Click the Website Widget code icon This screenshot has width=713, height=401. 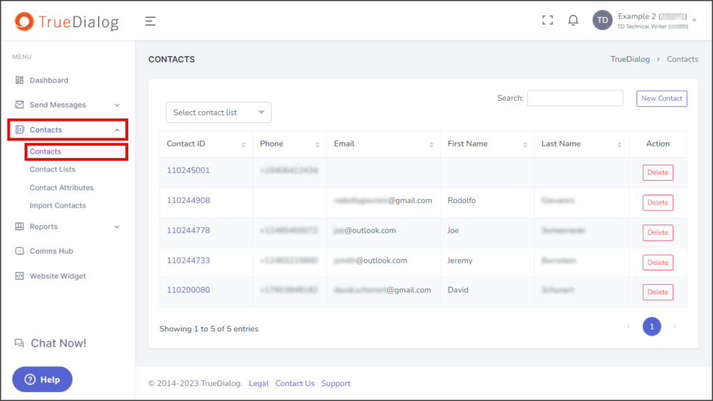tap(19, 276)
